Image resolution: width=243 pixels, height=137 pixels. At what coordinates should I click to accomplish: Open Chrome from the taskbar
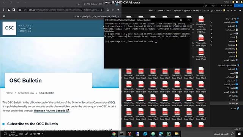click(x=114, y=134)
